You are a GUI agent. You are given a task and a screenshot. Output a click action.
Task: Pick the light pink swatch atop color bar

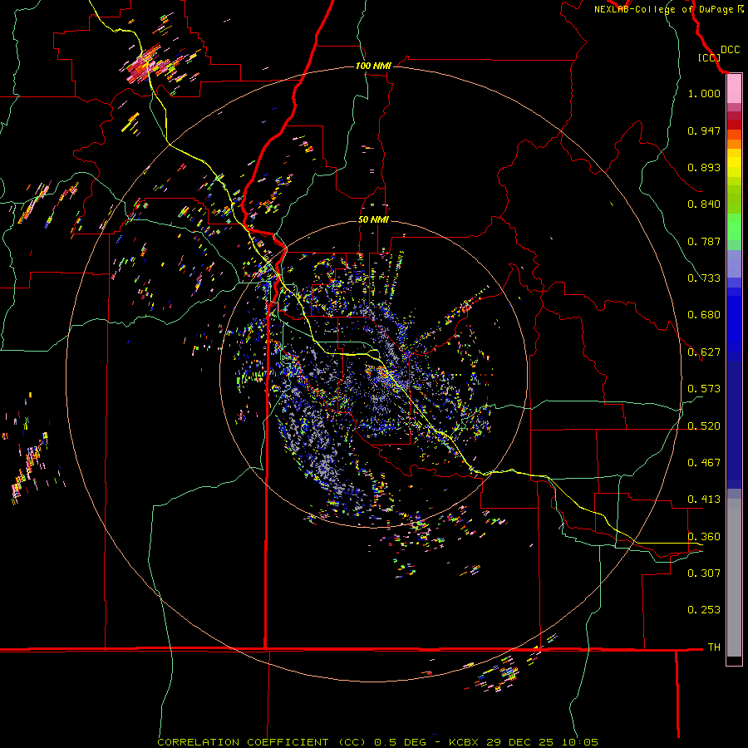(x=734, y=89)
